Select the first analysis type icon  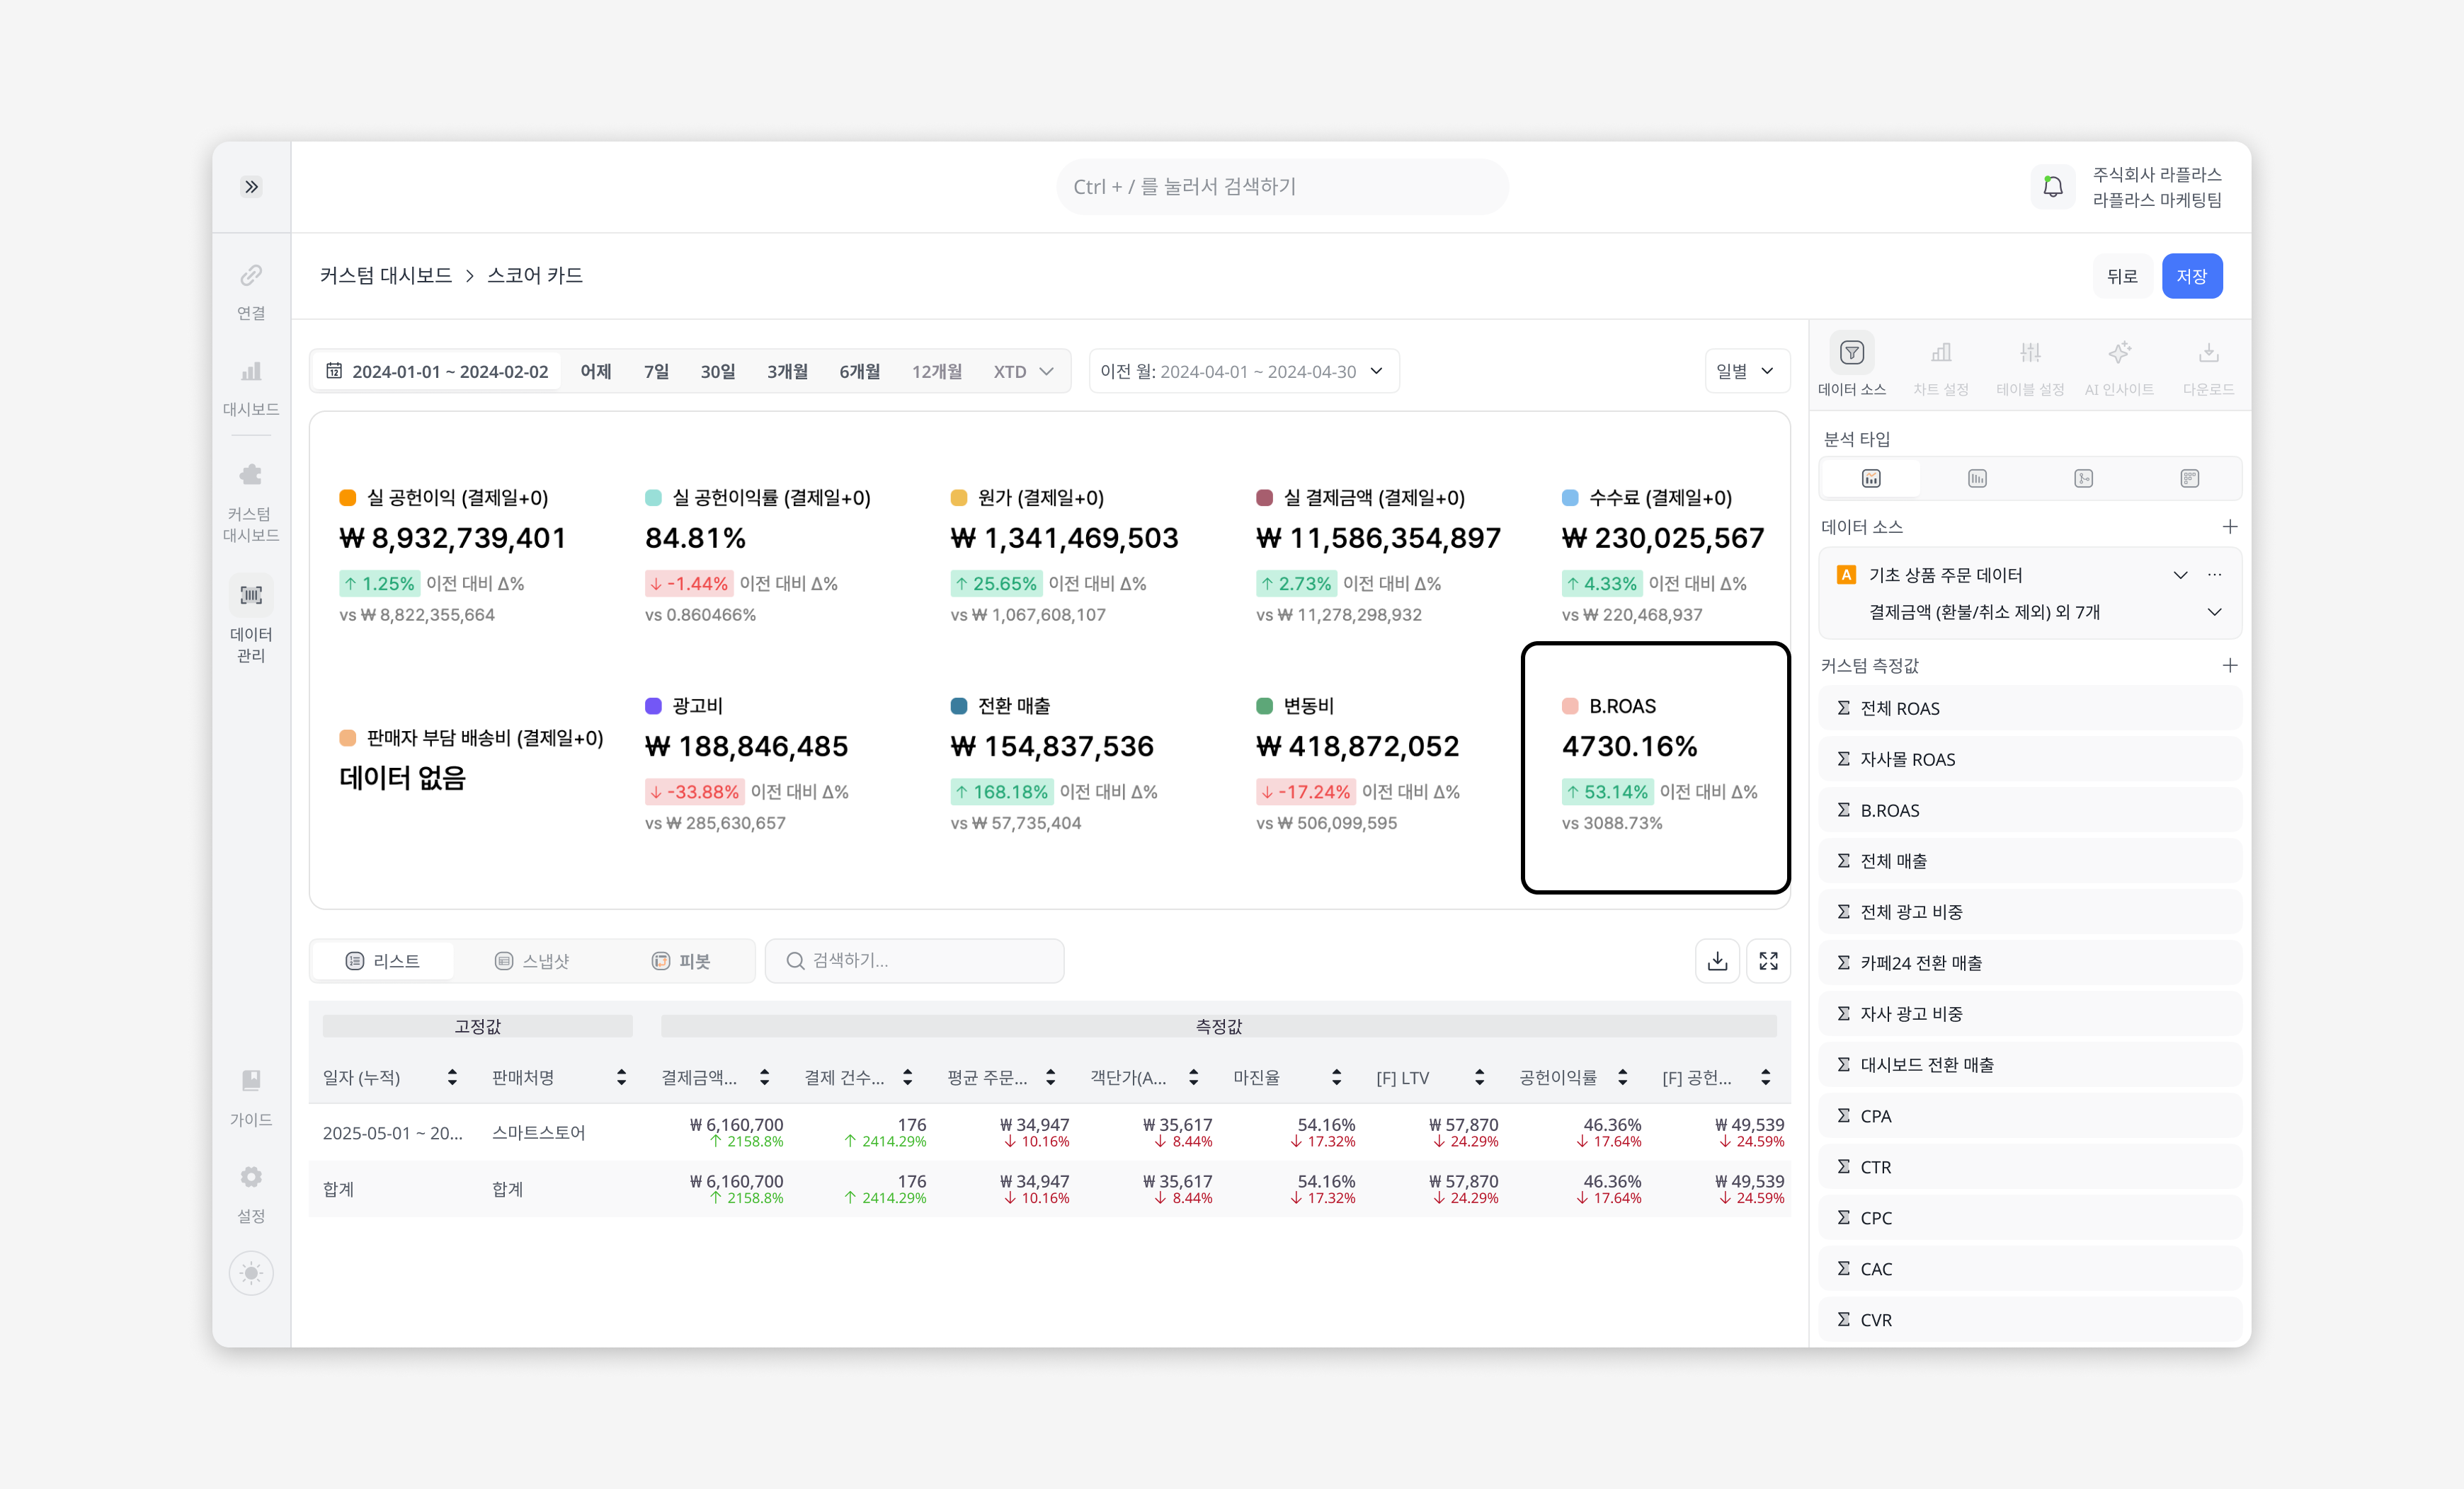point(1871,478)
